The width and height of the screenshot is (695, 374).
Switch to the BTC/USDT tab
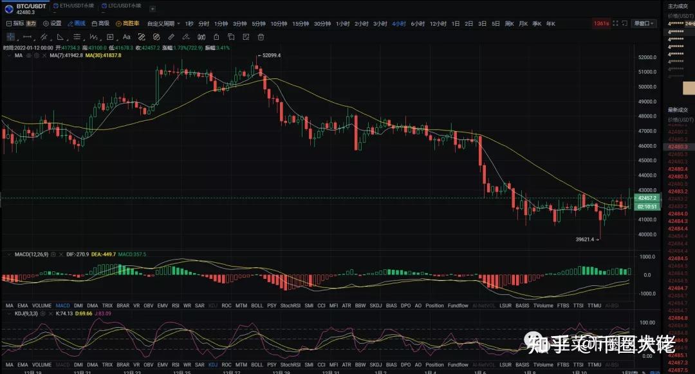26,9
